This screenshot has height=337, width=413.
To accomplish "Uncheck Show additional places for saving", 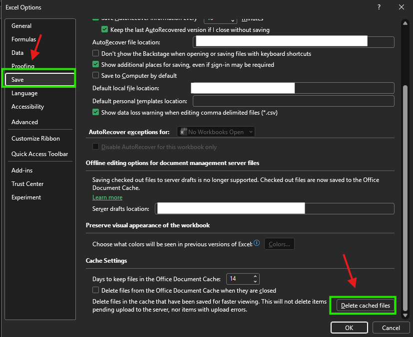I will coord(95,64).
